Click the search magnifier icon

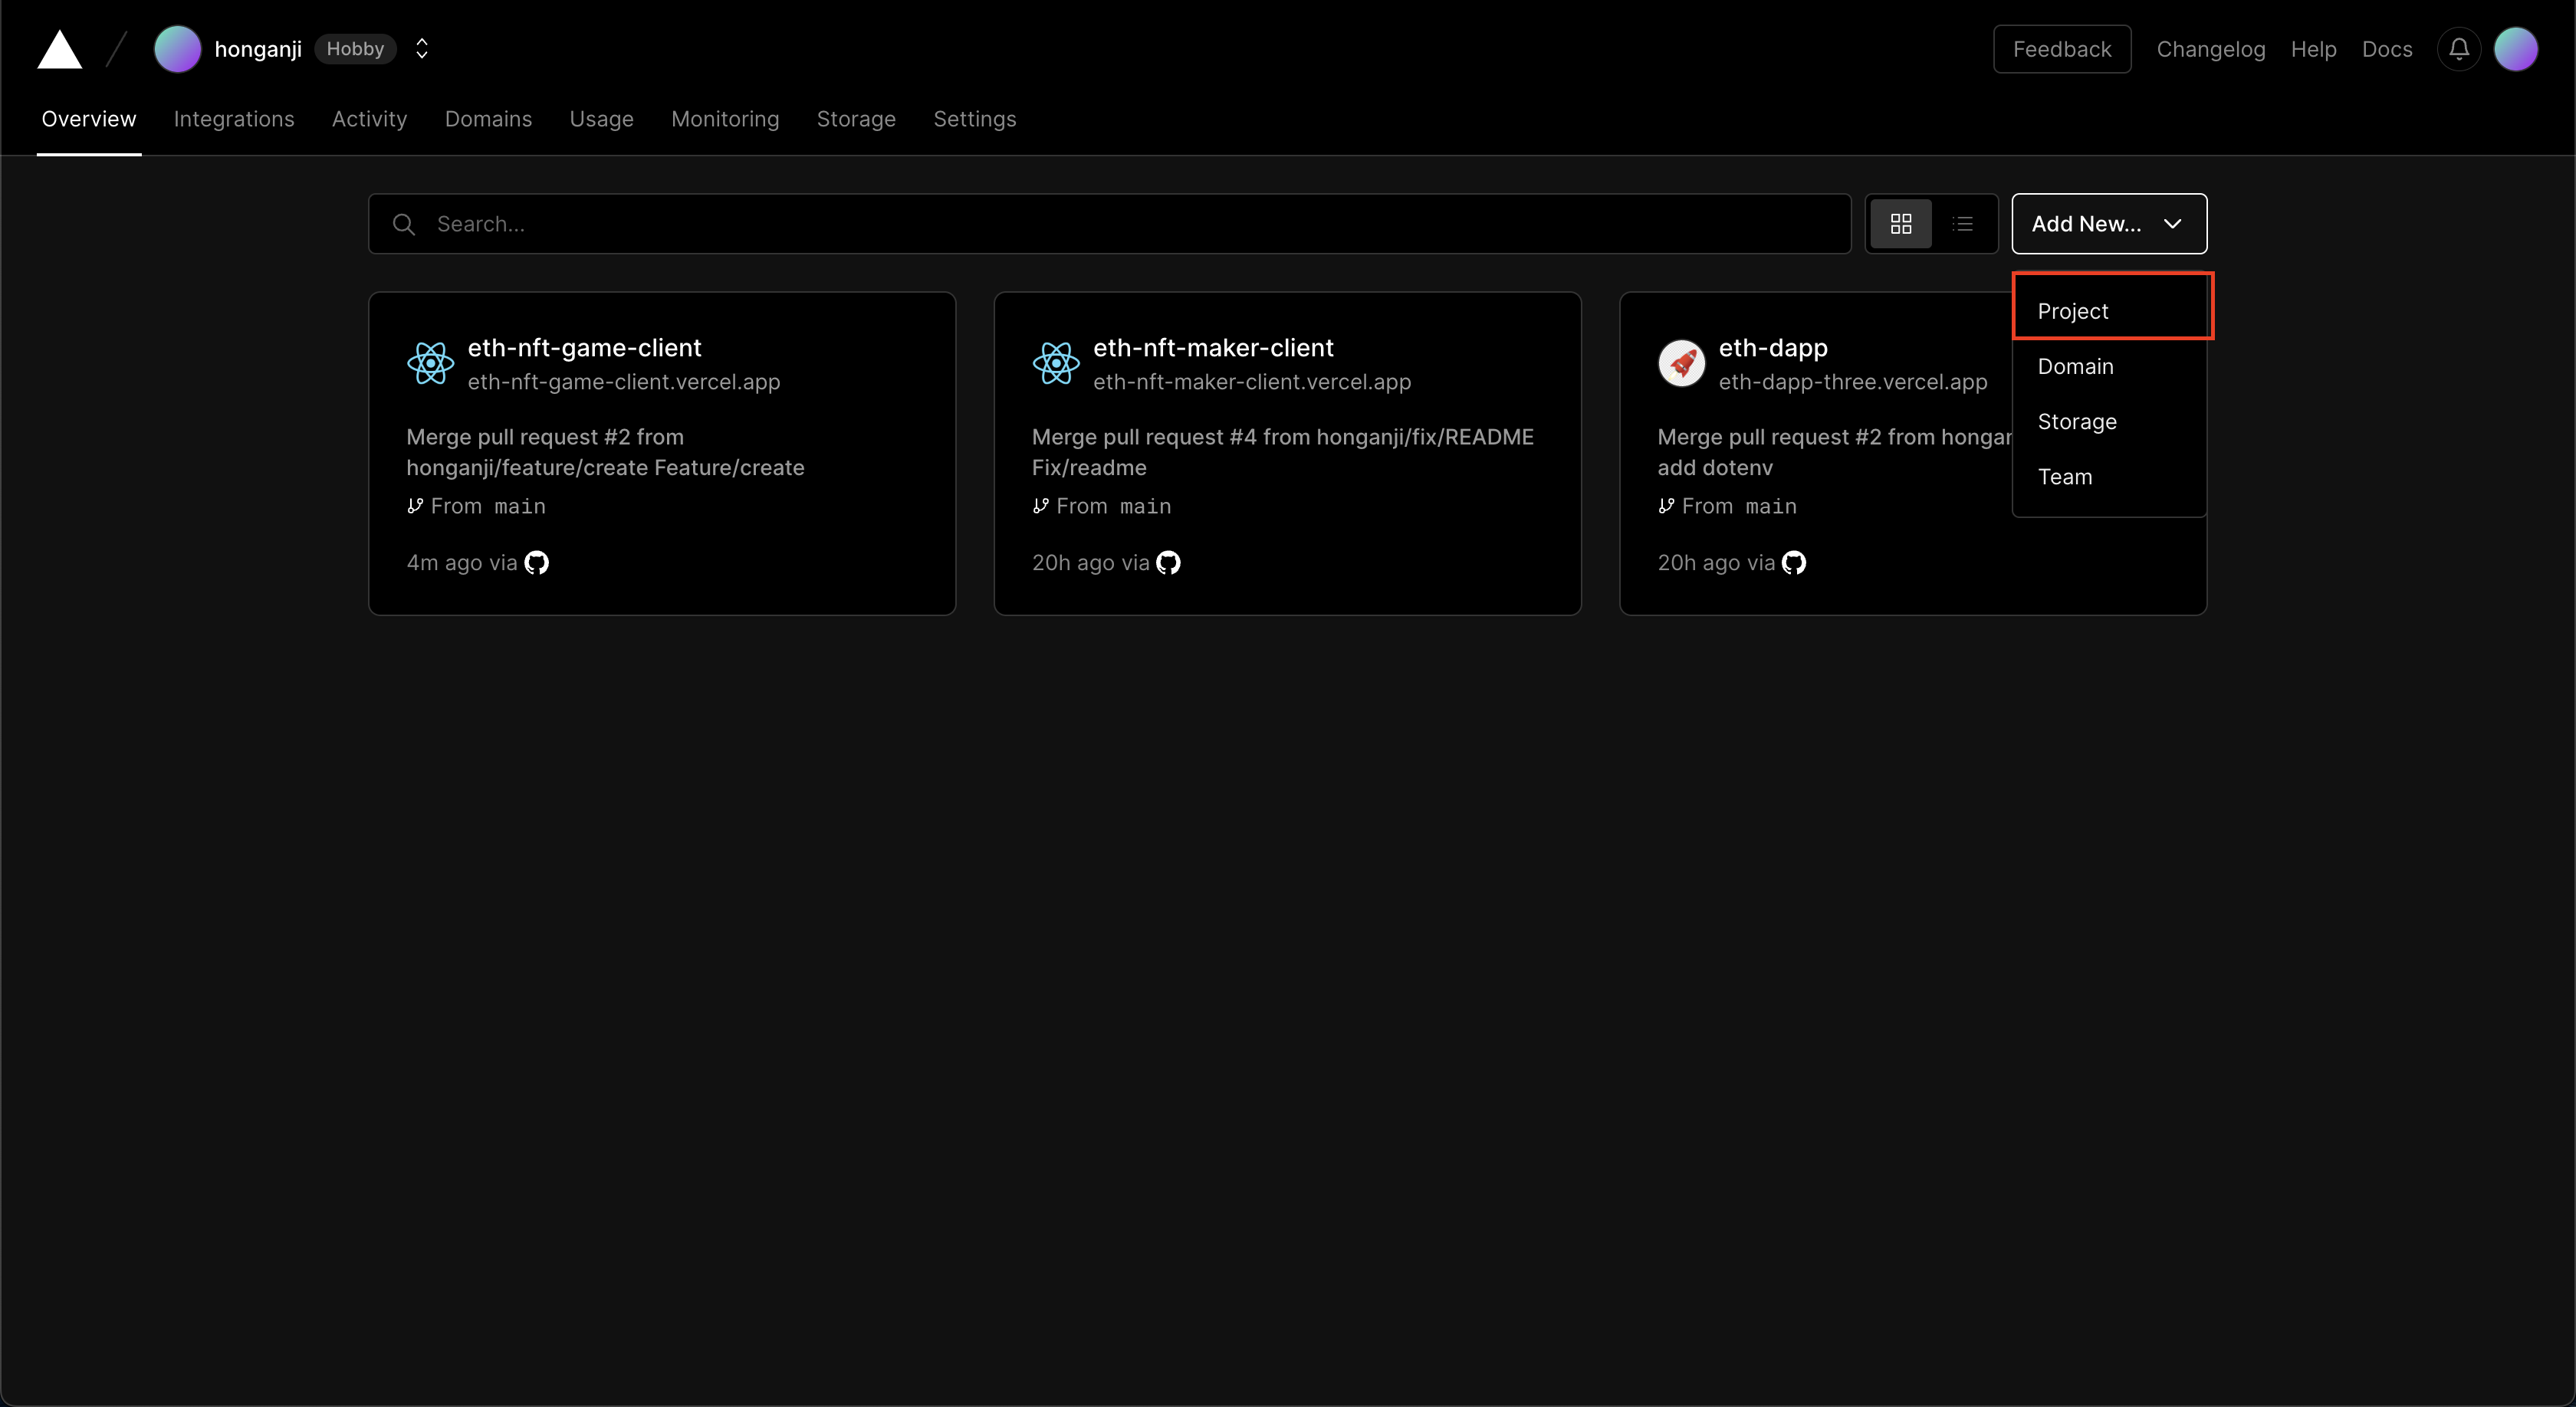click(404, 224)
